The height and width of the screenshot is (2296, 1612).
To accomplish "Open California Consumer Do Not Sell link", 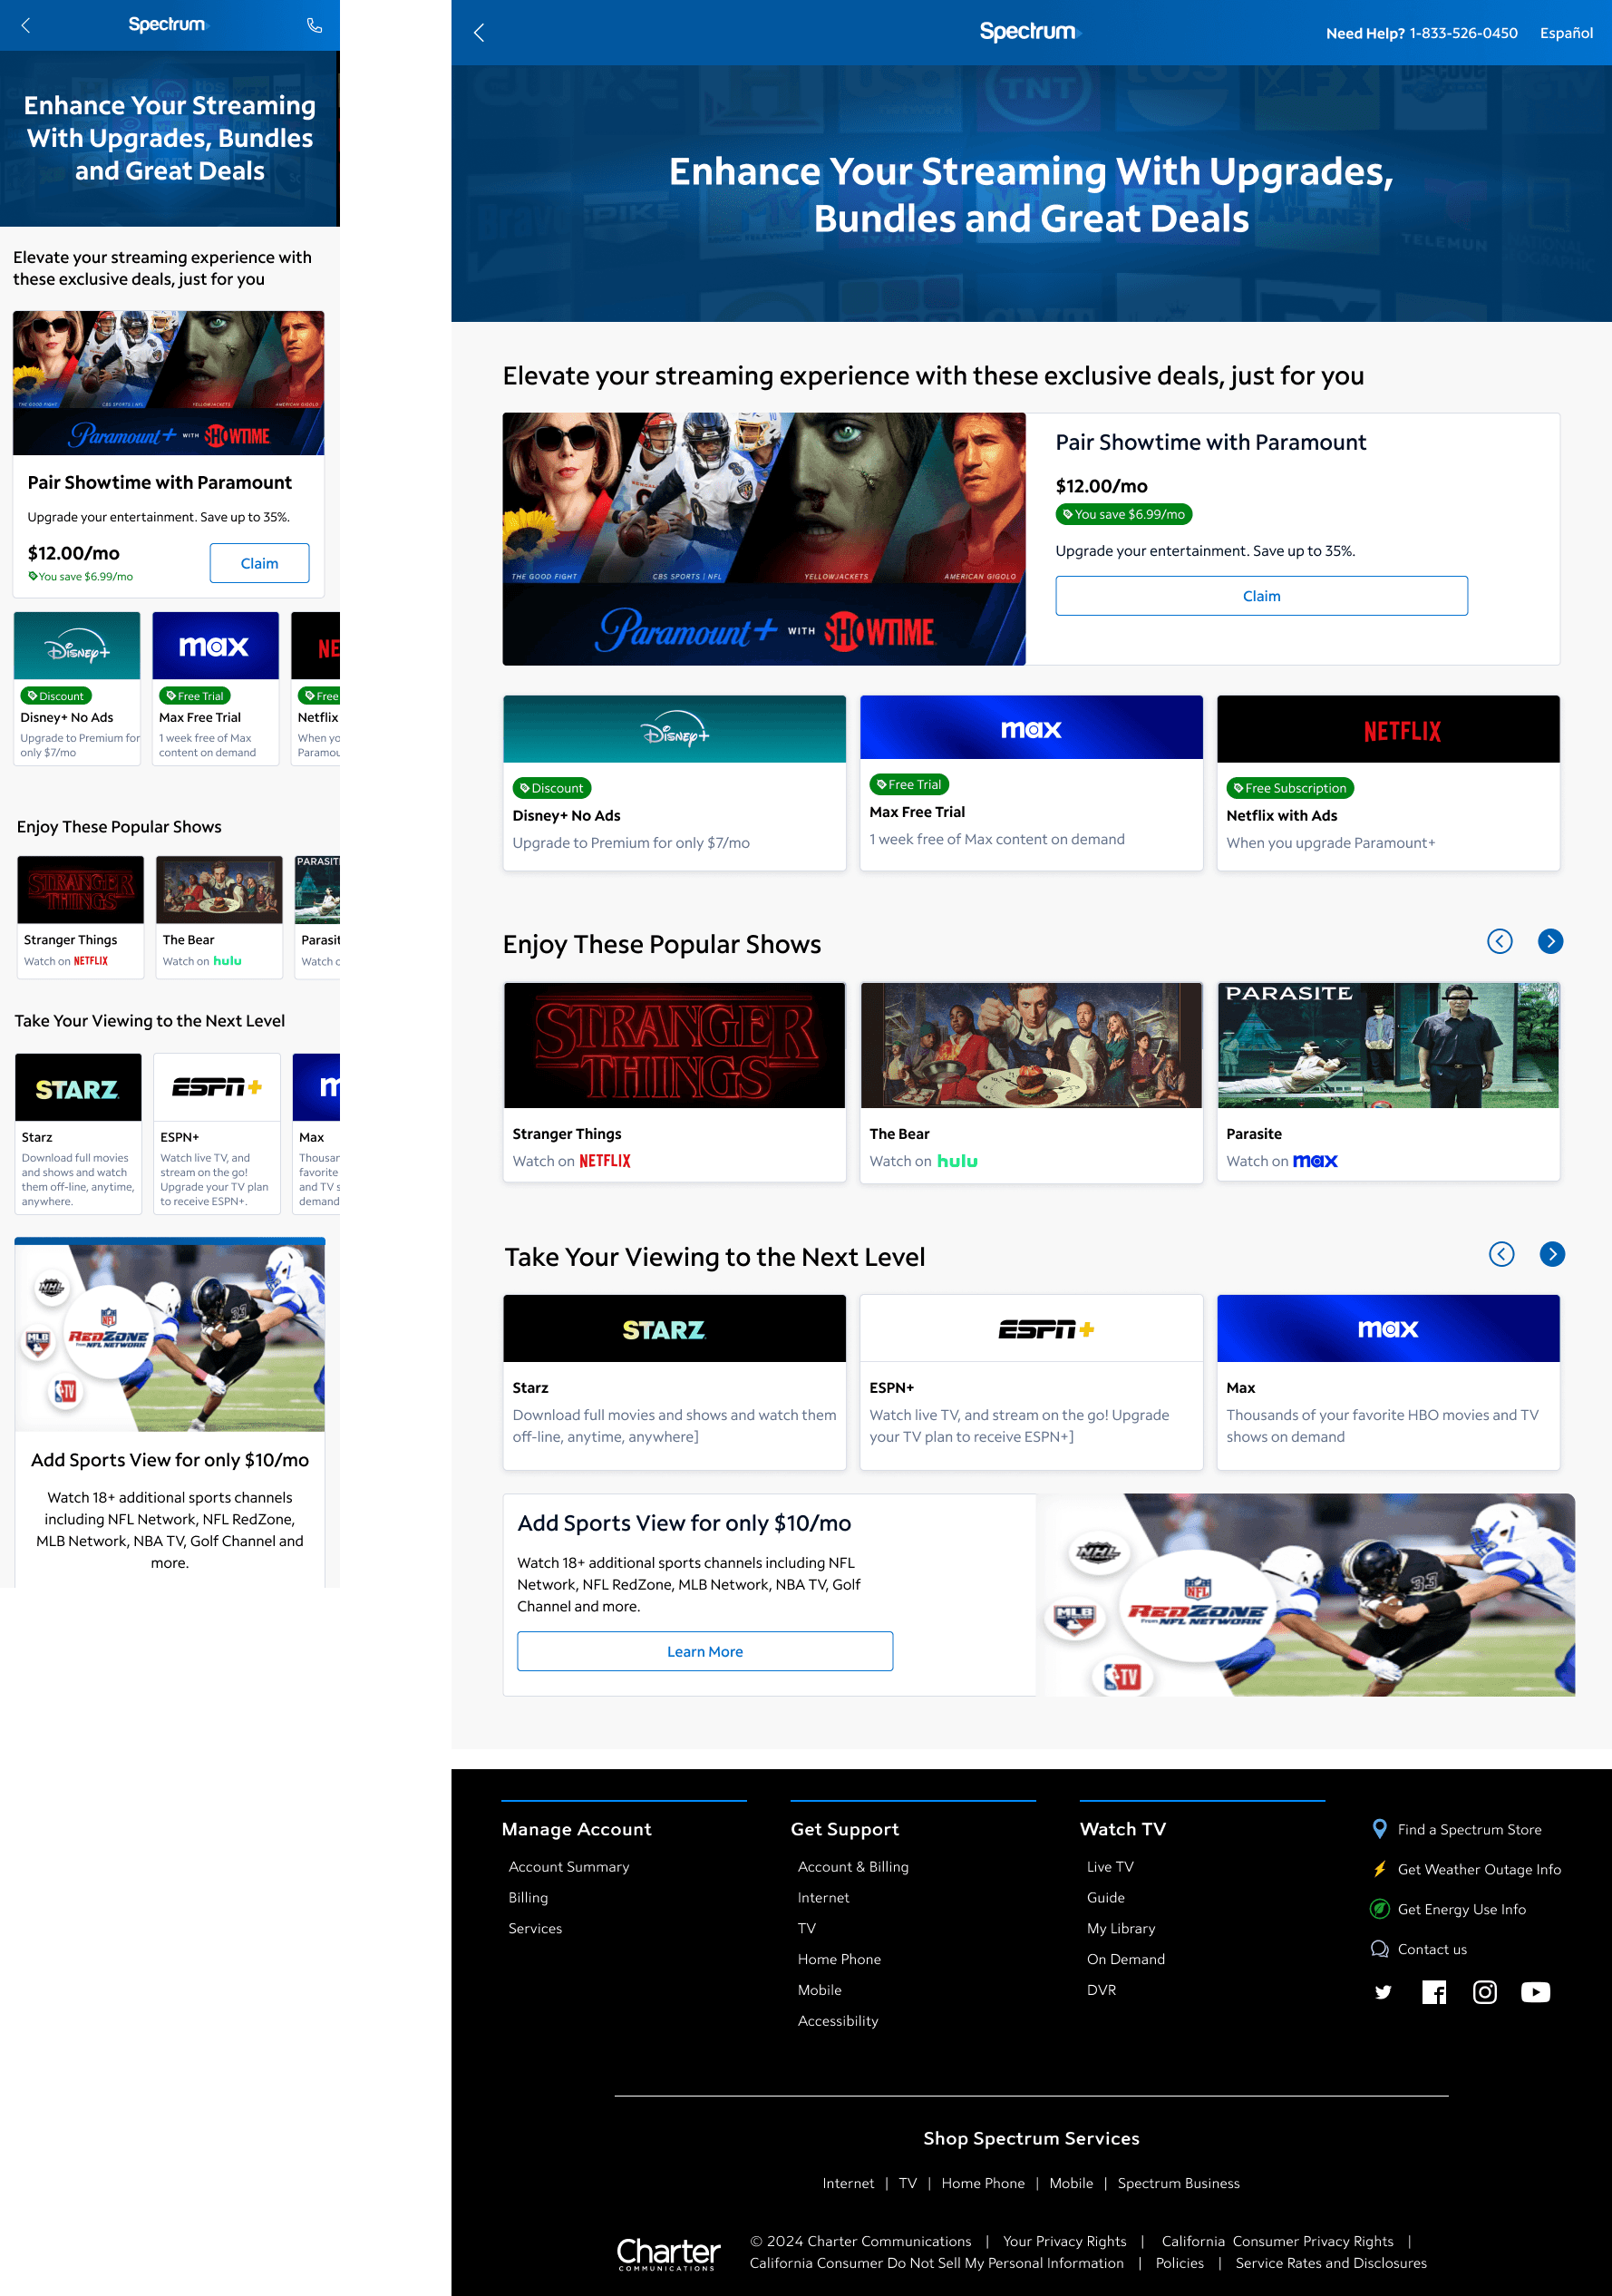I will [936, 2263].
